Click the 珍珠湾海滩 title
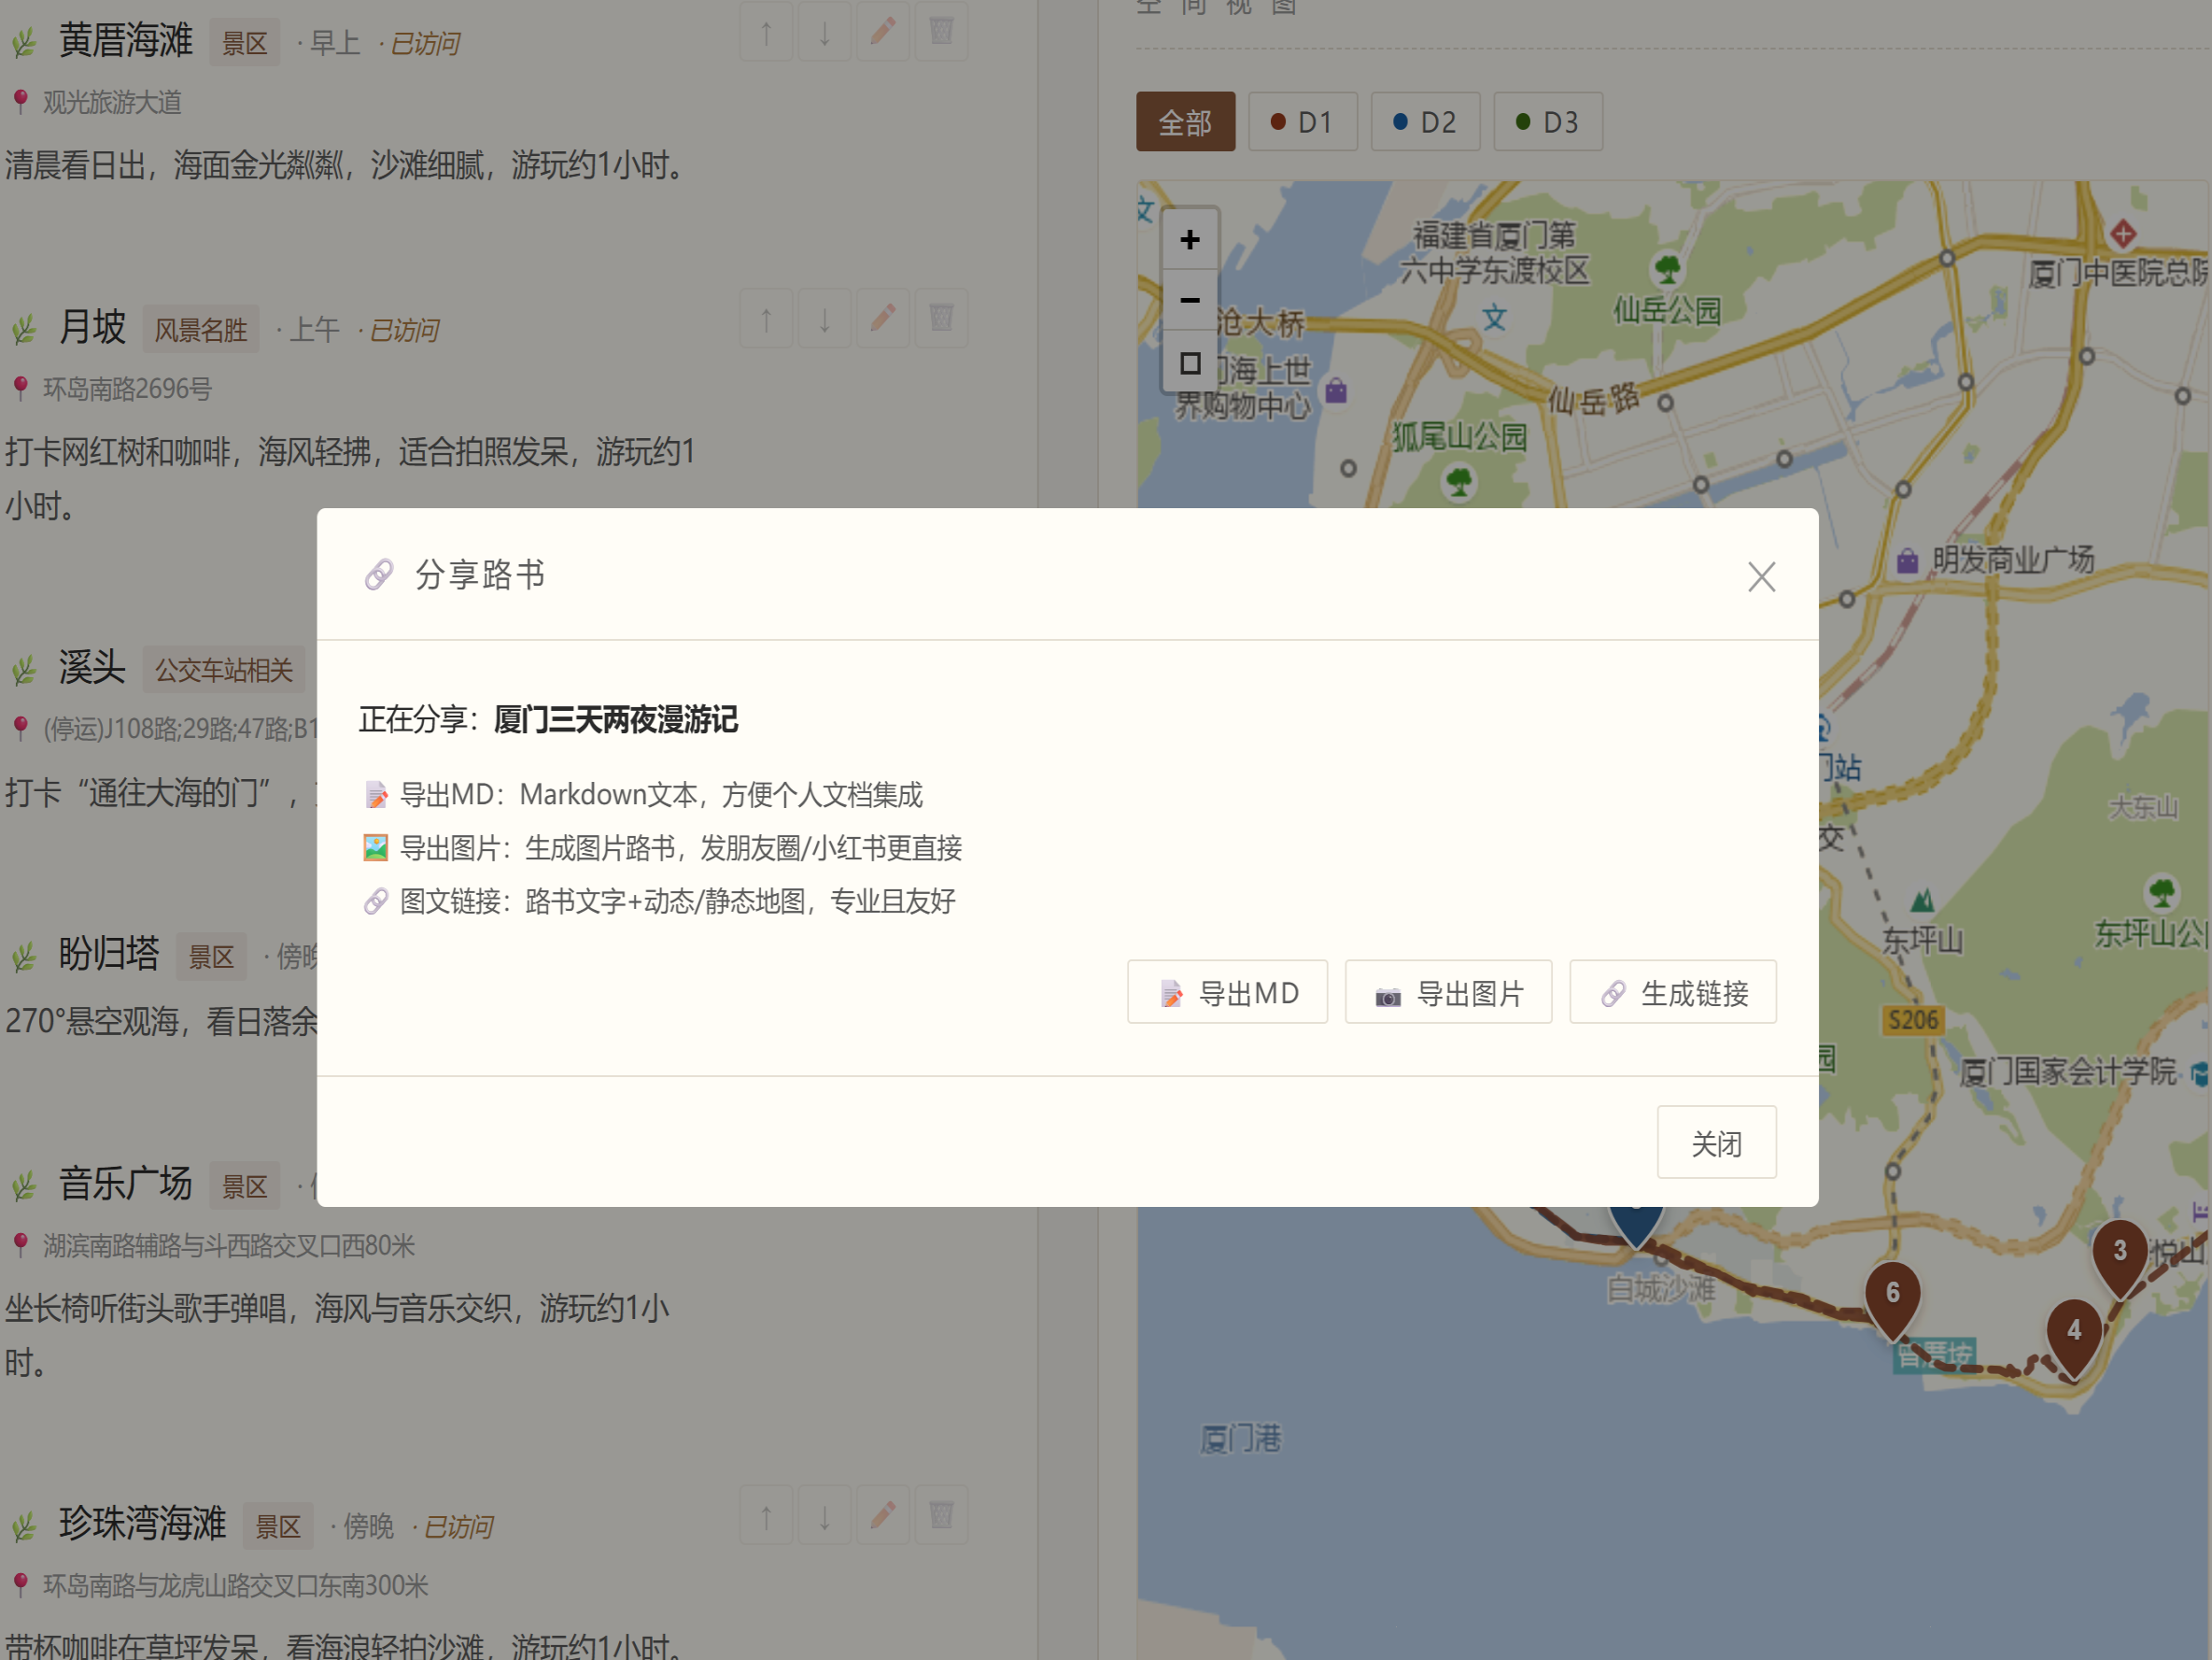Image resolution: width=2212 pixels, height=1660 pixels. [142, 1523]
